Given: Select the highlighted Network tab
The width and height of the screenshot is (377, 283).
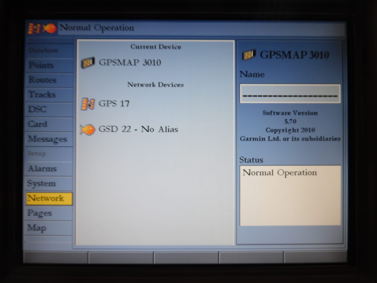Looking at the screenshot, I should [49, 198].
